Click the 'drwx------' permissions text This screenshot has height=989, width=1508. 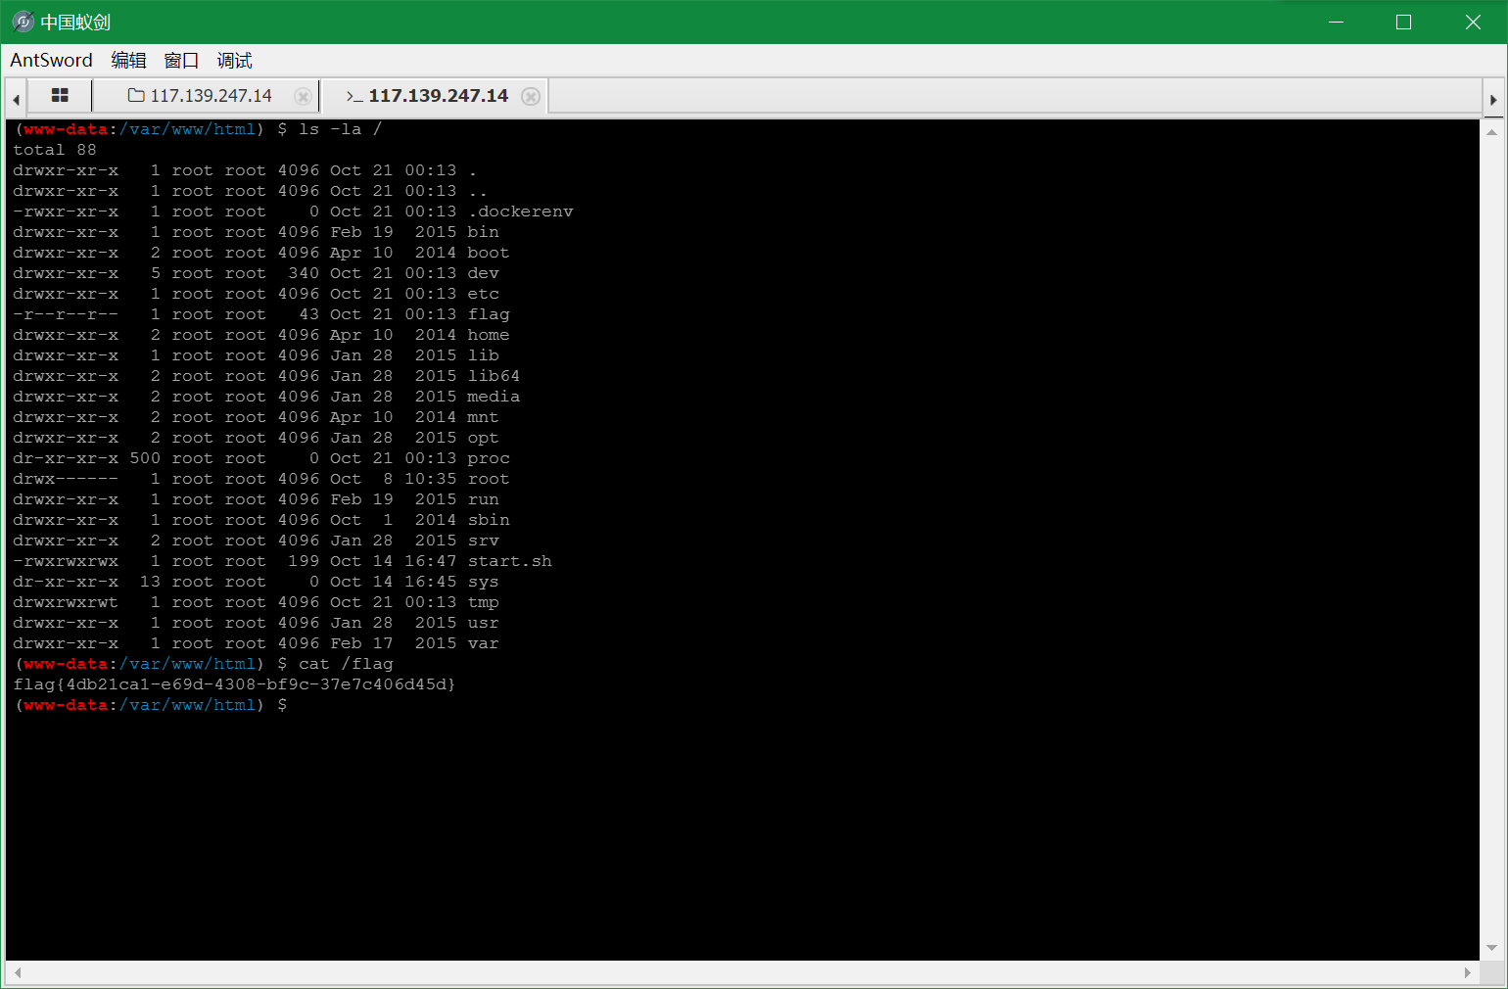coord(66,479)
